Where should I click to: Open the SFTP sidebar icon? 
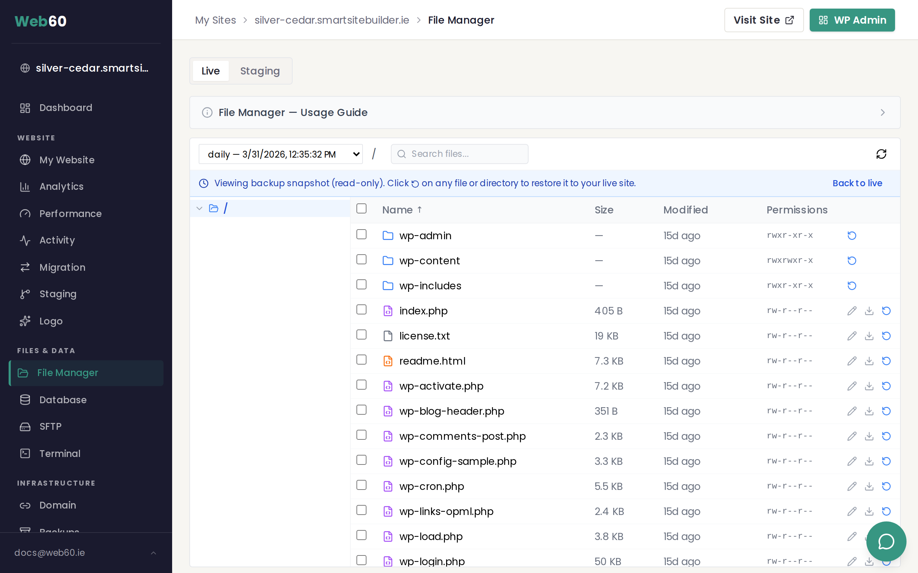[x=25, y=426]
